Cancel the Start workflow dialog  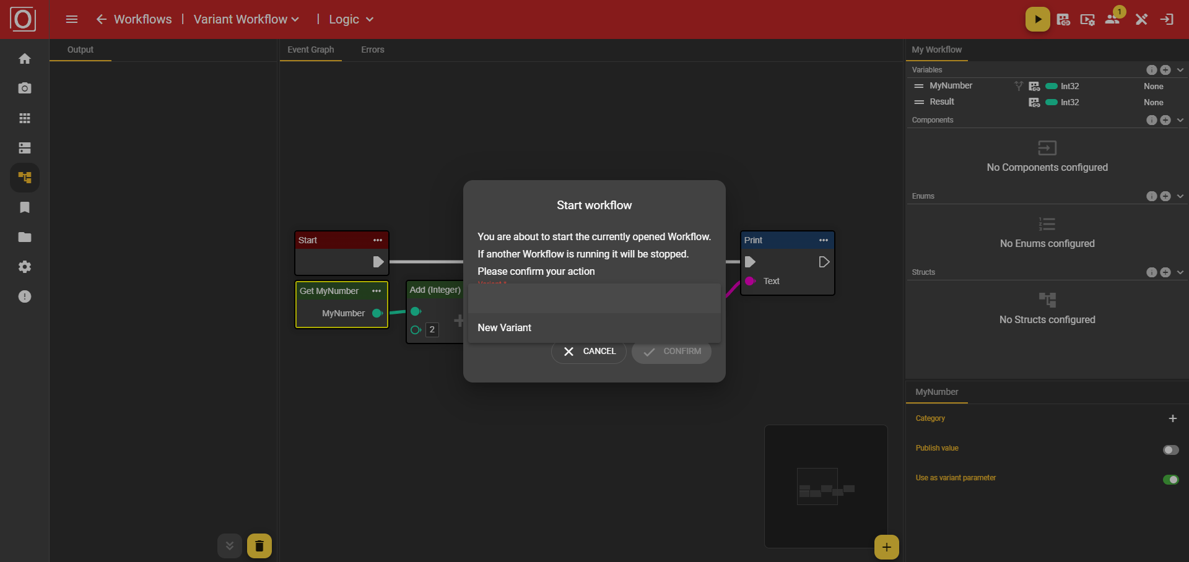(588, 351)
